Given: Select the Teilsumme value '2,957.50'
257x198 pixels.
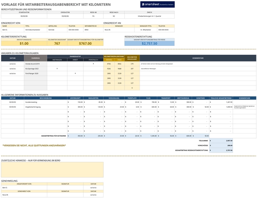Looking at the screenshot, I should [x=221, y=141].
